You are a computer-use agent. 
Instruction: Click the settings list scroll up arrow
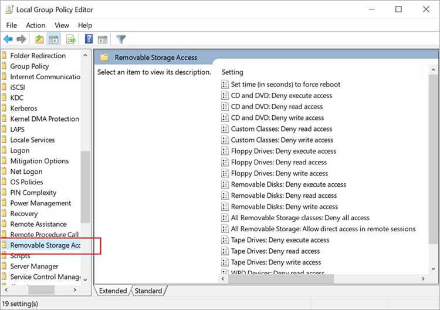click(434, 69)
